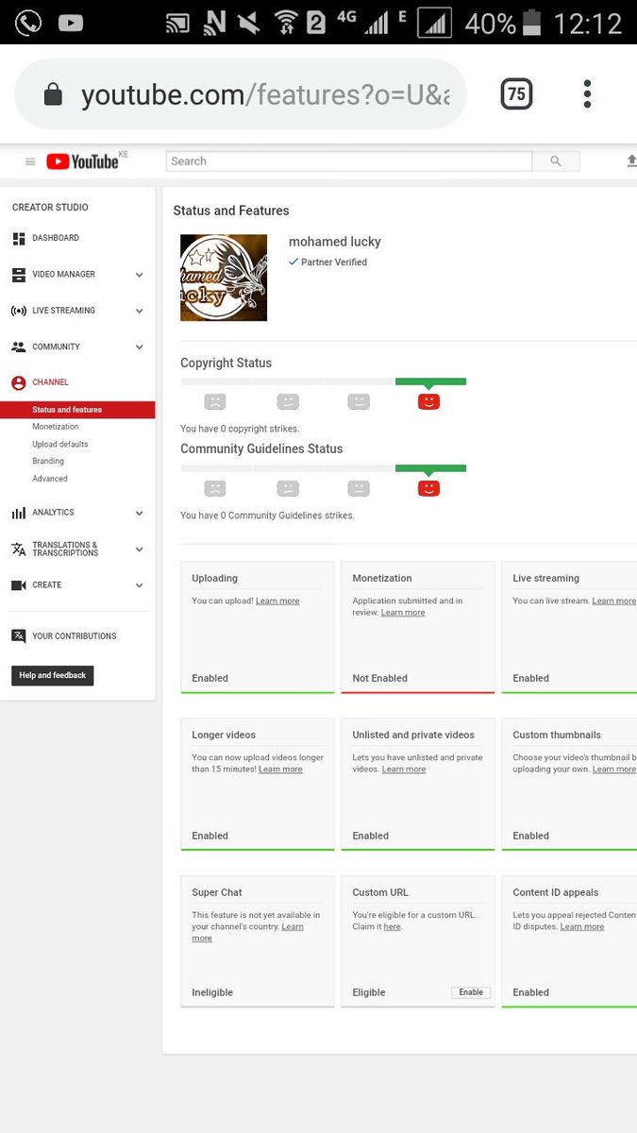Click Learn more in Super Chat card
The height and width of the screenshot is (1133, 637).
click(247, 933)
